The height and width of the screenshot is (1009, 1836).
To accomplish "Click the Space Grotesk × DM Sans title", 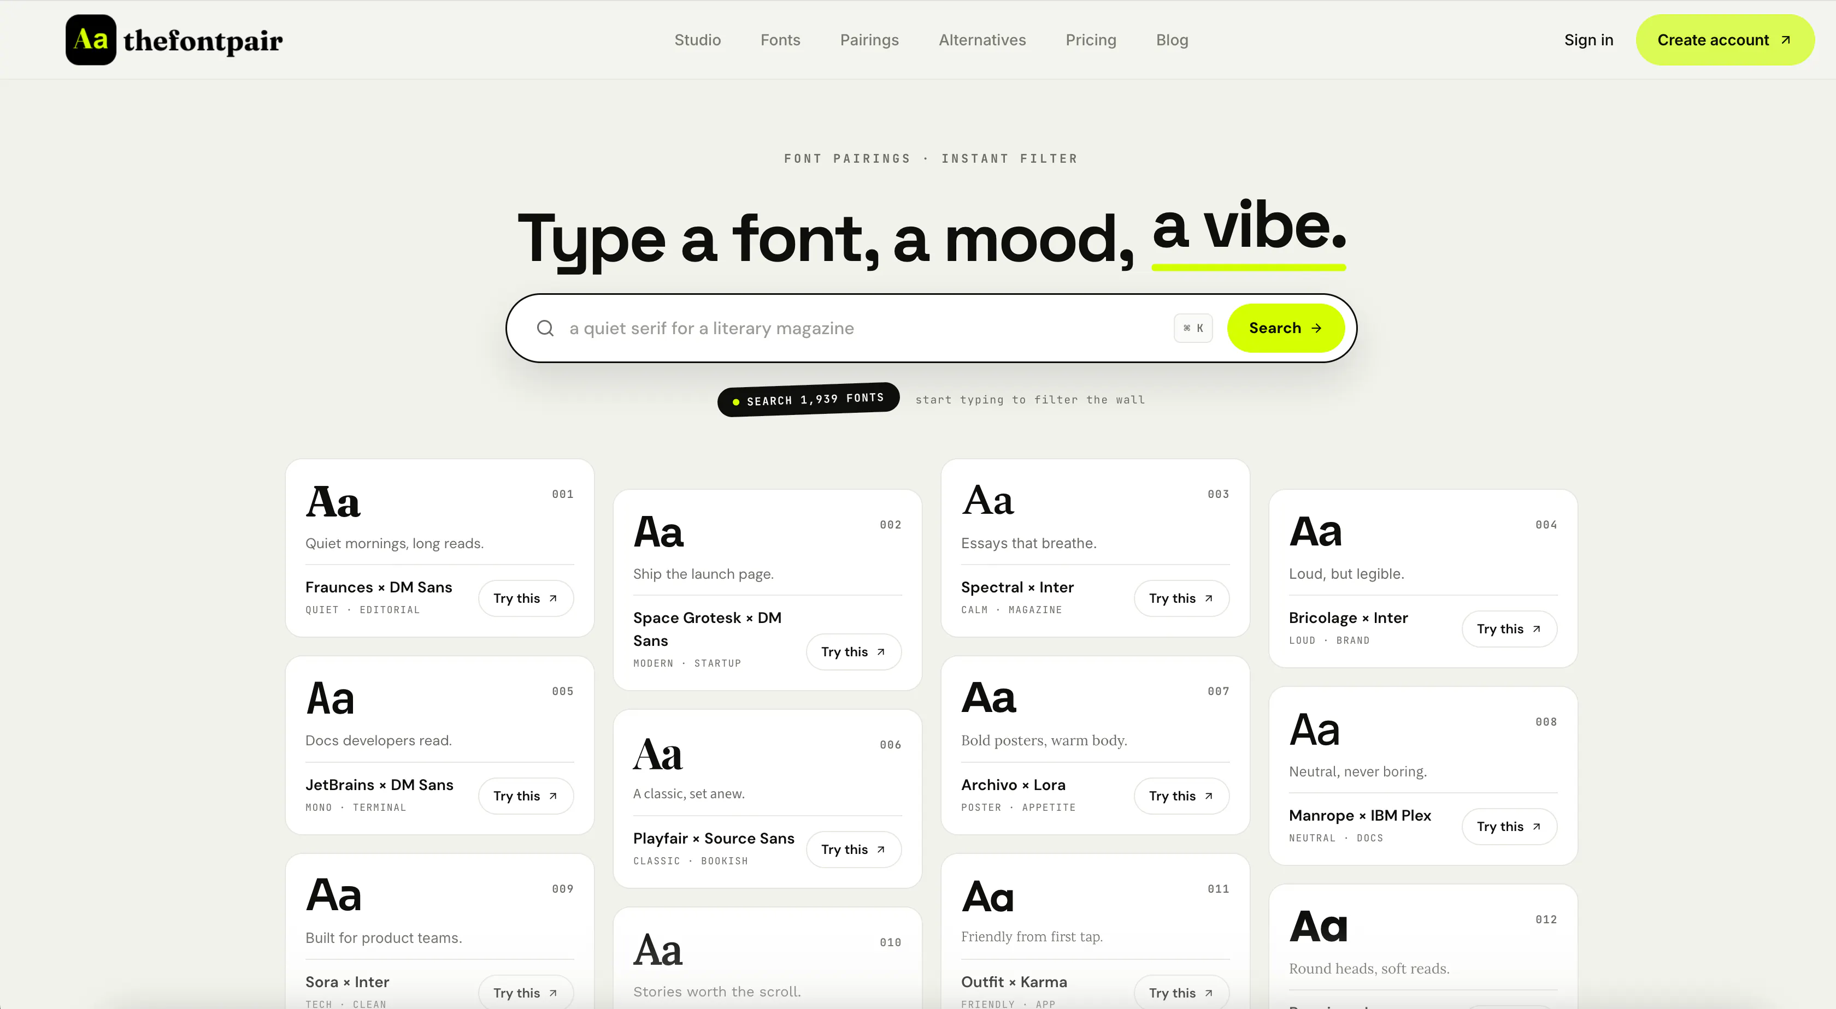I will [707, 629].
